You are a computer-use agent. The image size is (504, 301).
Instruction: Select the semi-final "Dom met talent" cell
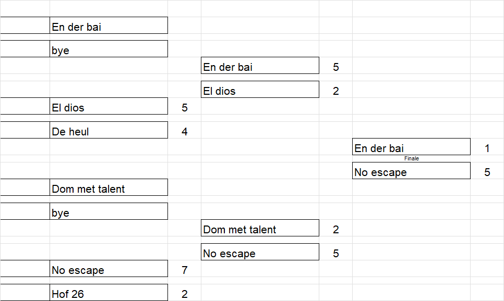[x=260, y=228]
